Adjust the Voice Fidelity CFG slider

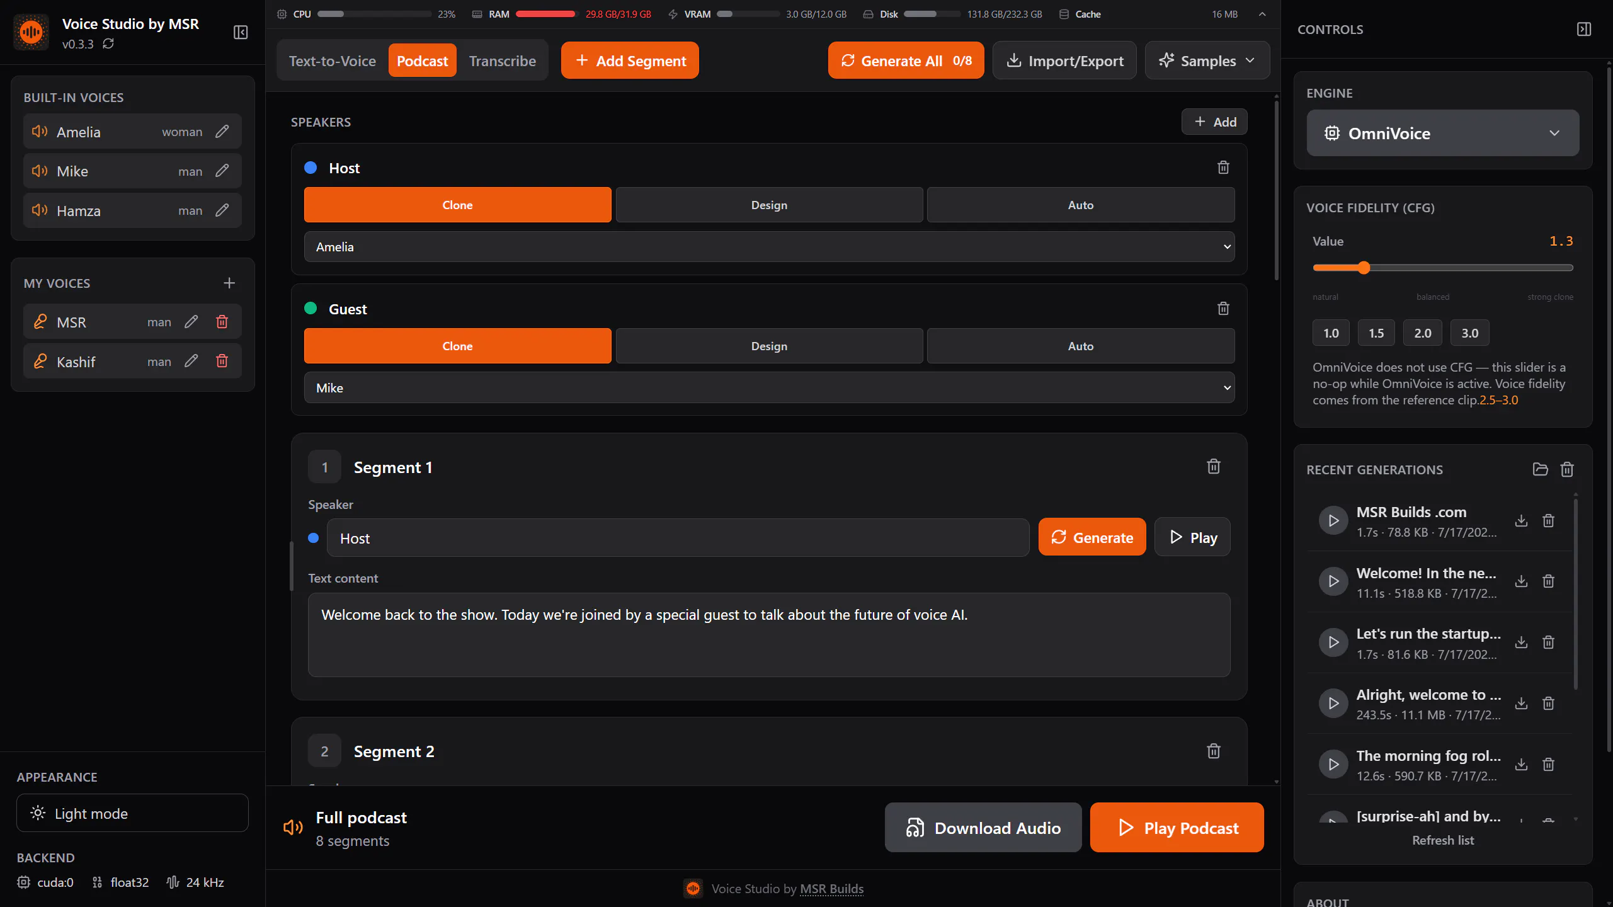click(x=1443, y=268)
